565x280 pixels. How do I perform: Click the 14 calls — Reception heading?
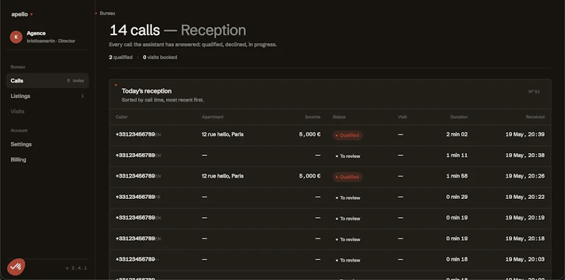(178, 30)
